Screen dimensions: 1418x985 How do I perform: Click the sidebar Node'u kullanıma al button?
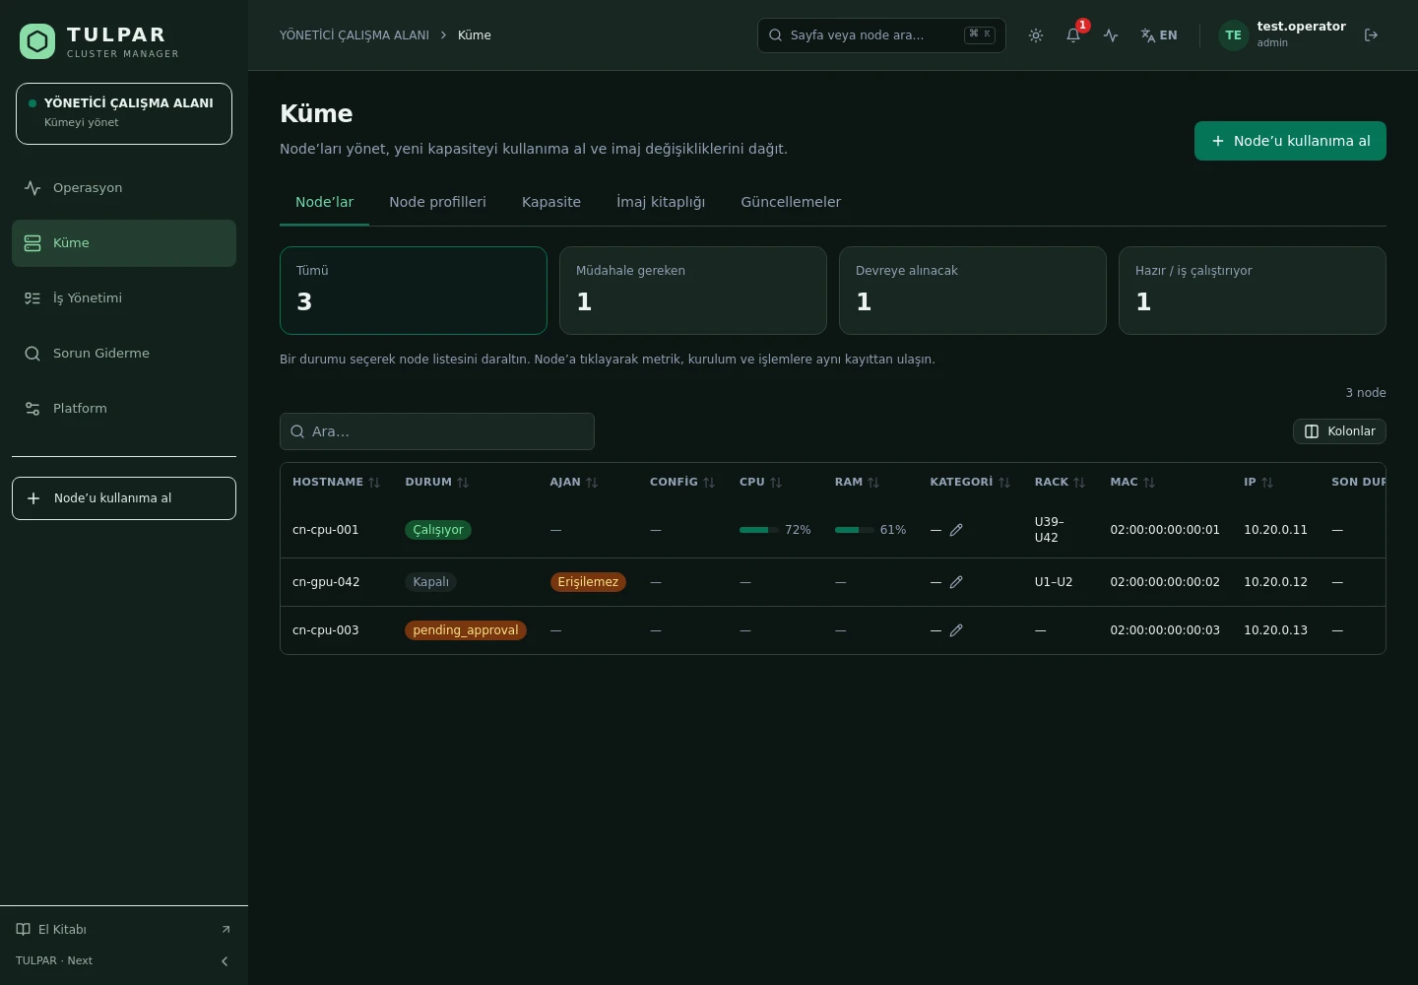pyautogui.click(x=124, y=498)
